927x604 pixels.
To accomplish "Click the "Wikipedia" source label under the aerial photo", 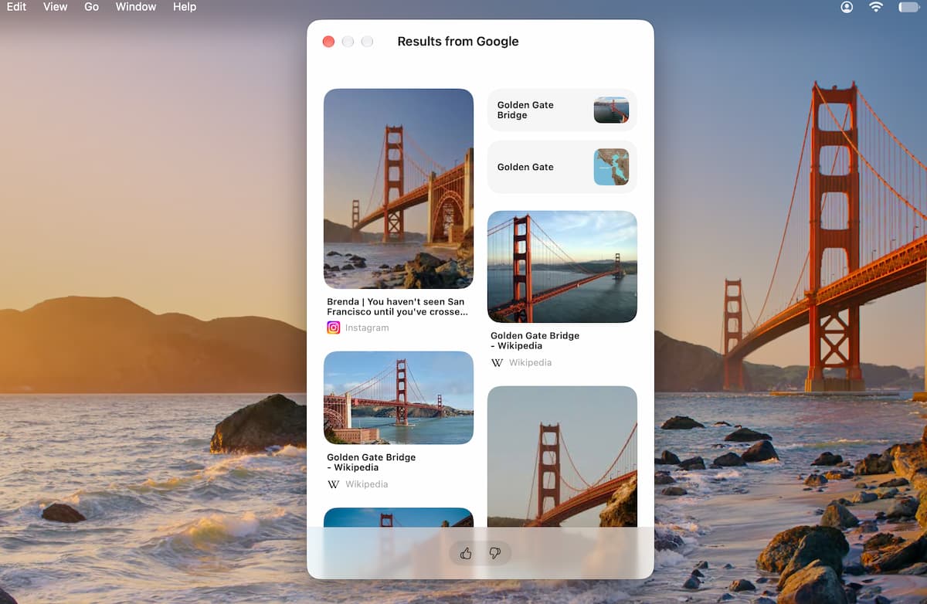I will tap(531, 362).
